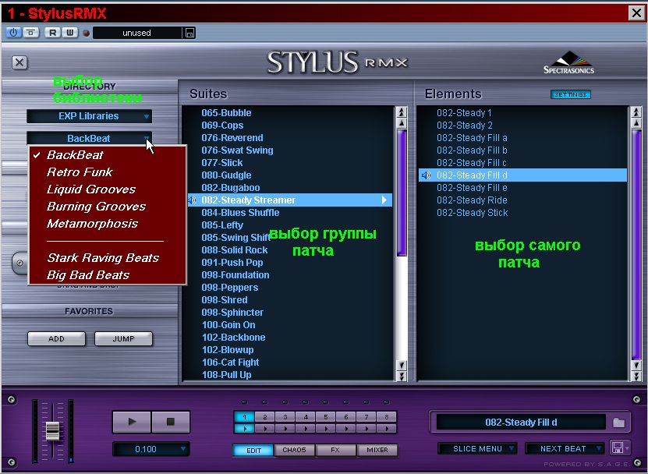Screen dimensions: 648x474
Task: Open Elements SETTINGS button
Action: pyautogui.click(x=570, y=94)
